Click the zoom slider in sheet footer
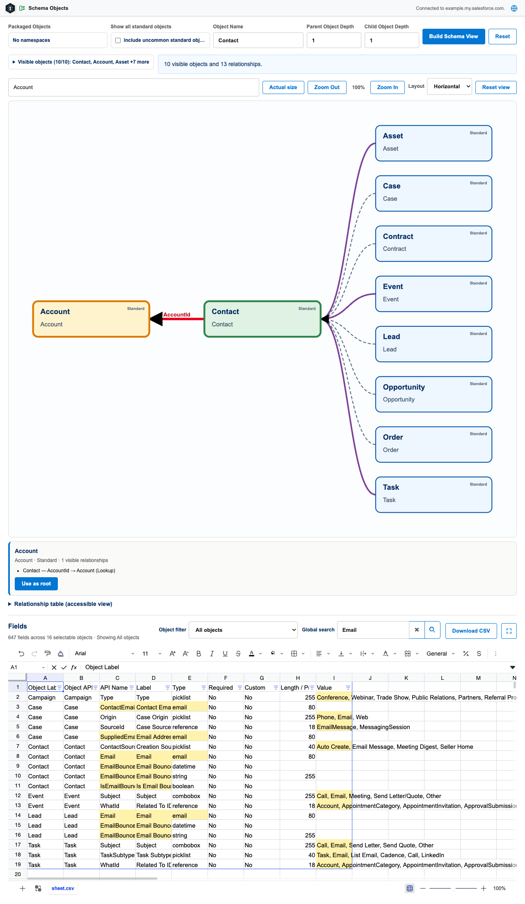The height and width of the screenshot is (904, 525). [x=453, y=888]
